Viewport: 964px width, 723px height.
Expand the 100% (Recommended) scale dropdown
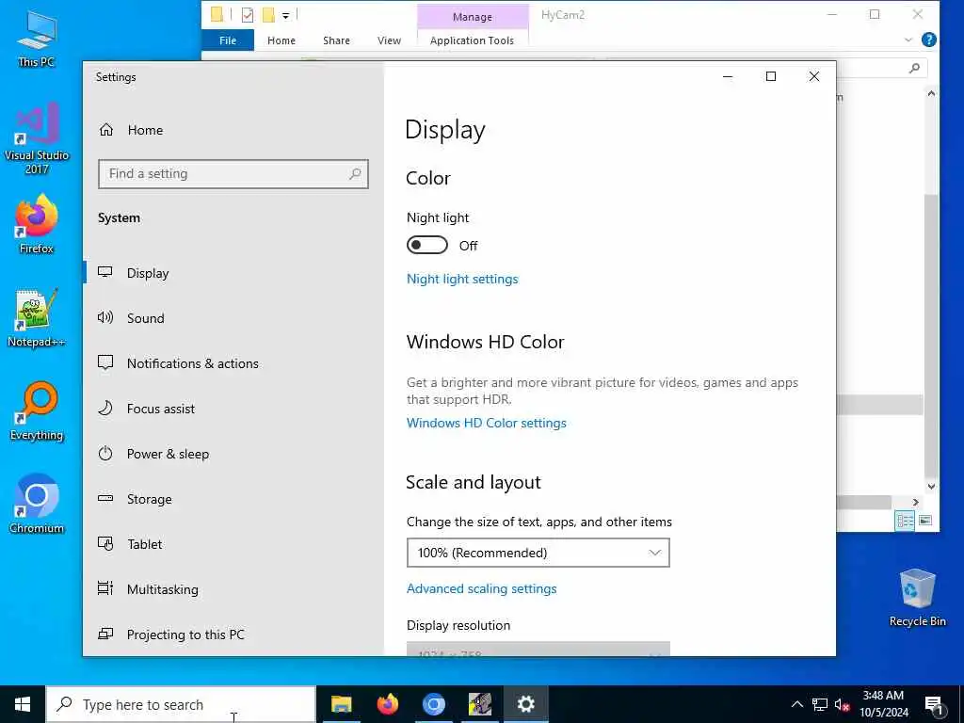[538, 553]
